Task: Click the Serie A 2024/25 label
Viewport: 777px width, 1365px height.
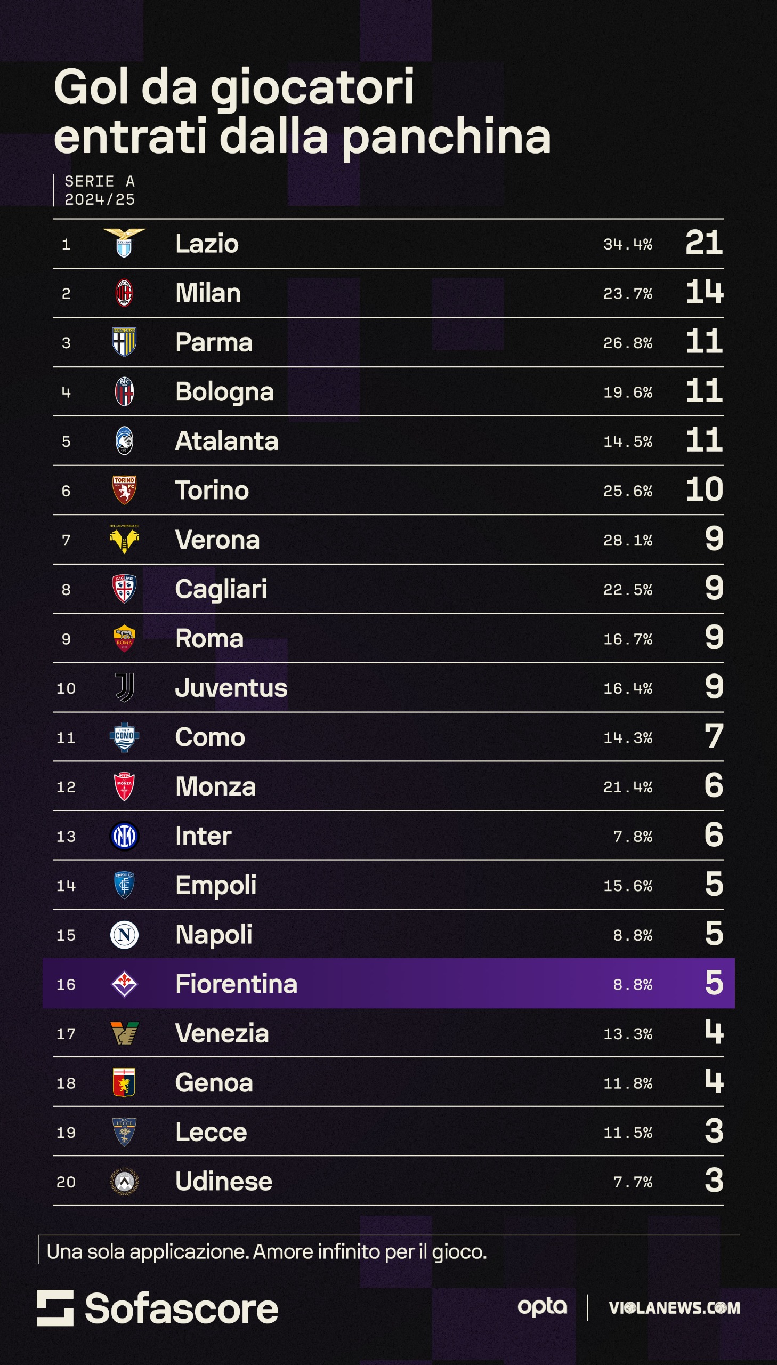Action: [x=100, y=190]
